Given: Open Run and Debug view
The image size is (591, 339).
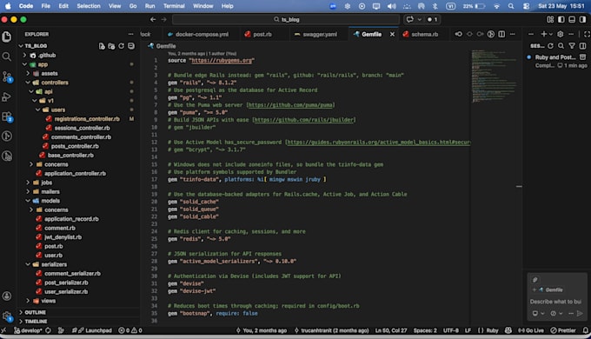Looking at the screenshot, I should pyautogui.click(x=7, y=96).
